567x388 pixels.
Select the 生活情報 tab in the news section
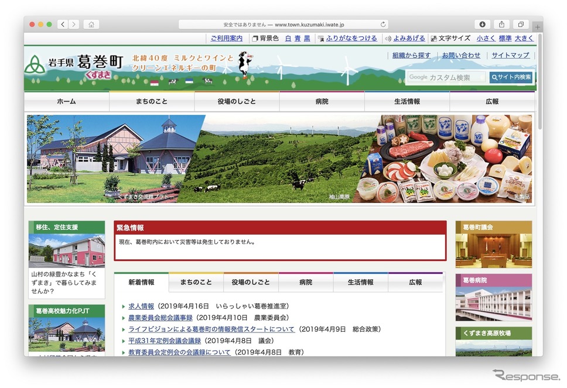click(360, 282)
